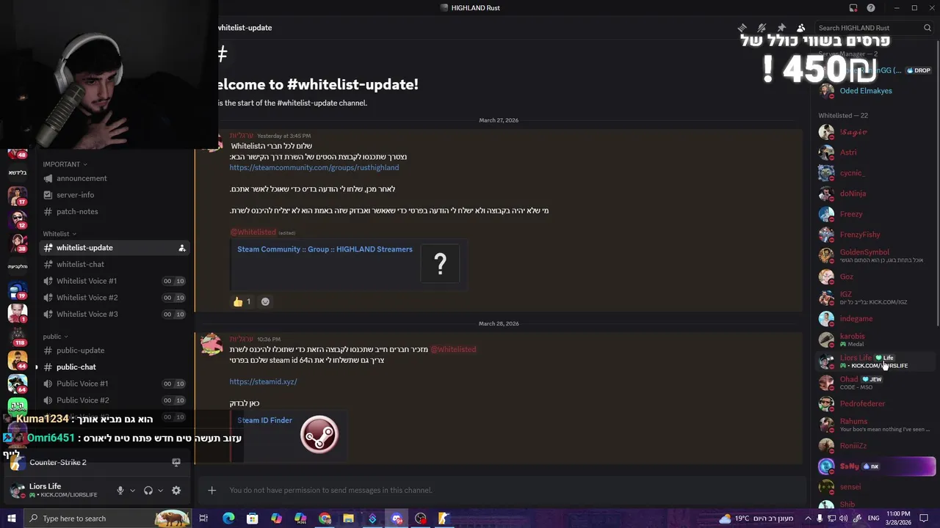Join Whitelist Voice #2 channel
This screenshot has height=528, width=940.
pyautogui.click(x=115, y=298)
